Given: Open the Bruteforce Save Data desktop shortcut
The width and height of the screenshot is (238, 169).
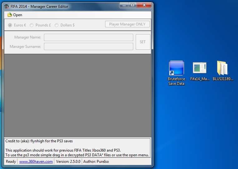Looking at the screenshot, I should click(x=176, y=73).
